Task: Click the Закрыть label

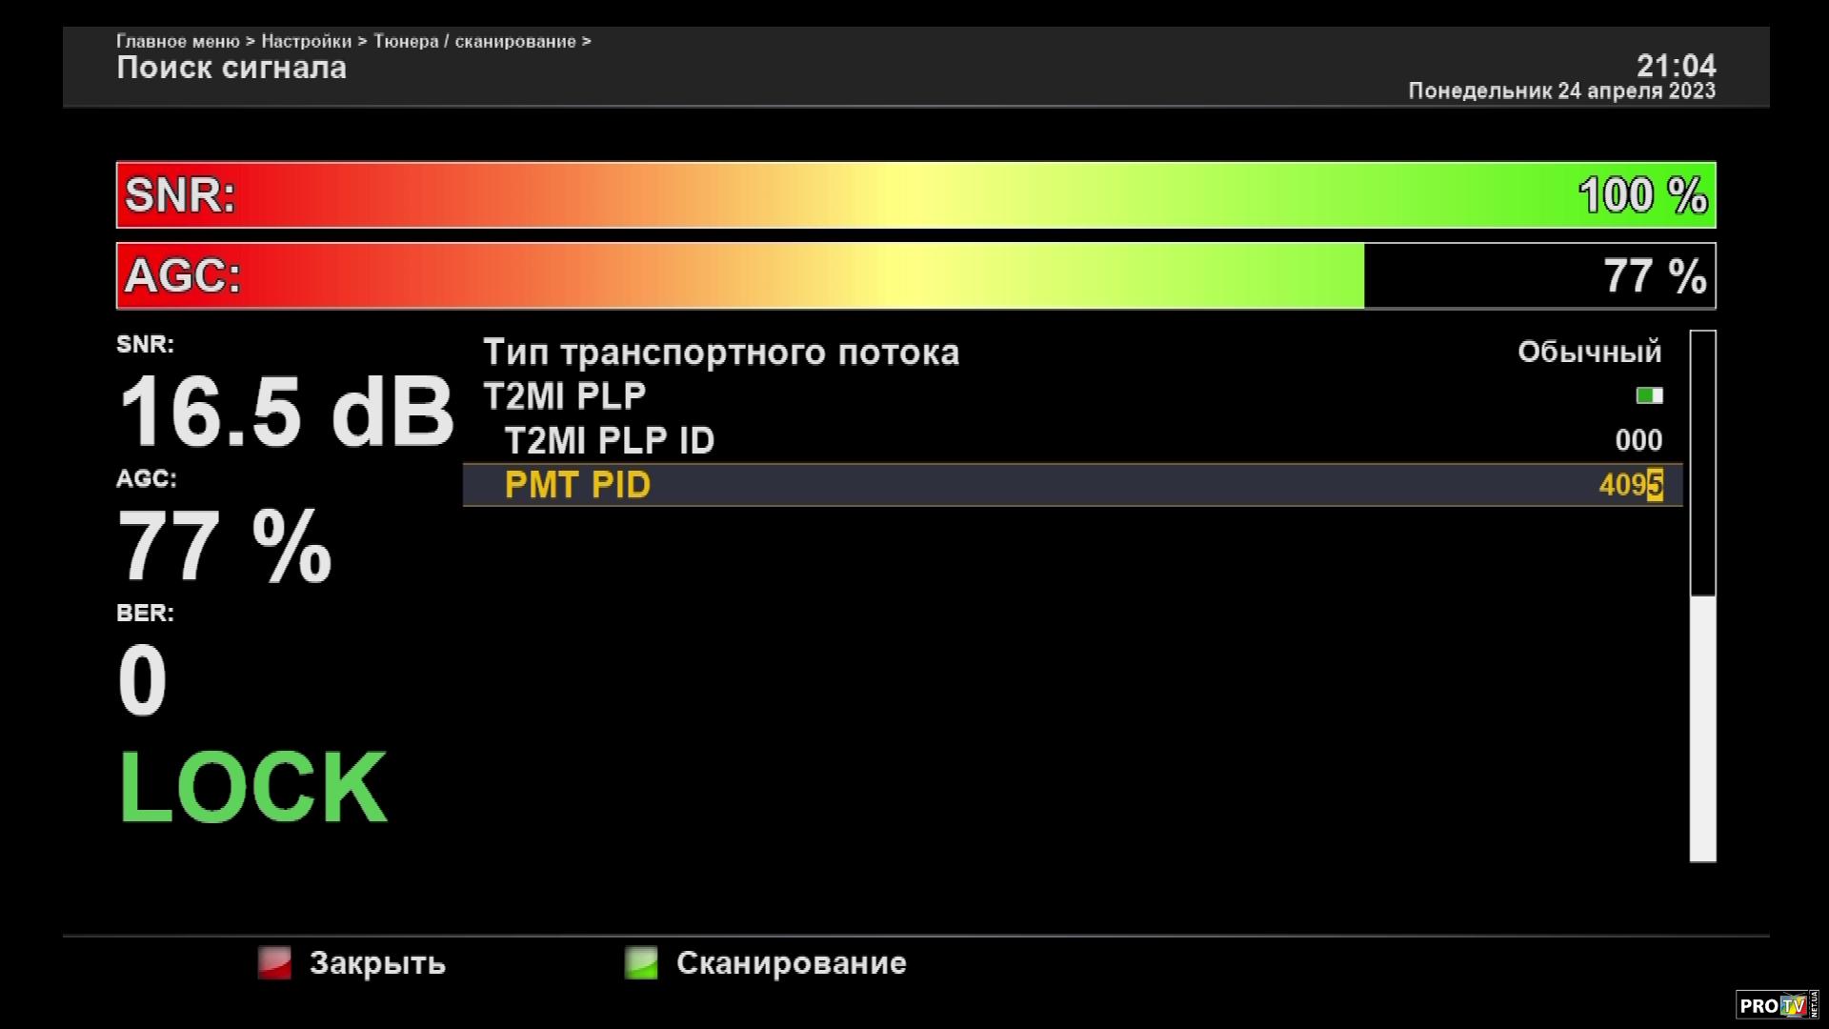Action: point(377,963)
